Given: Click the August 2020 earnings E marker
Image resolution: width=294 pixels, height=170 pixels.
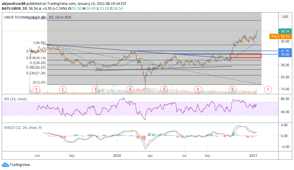Looking at the screenshot, I should (x=198, y=89).
